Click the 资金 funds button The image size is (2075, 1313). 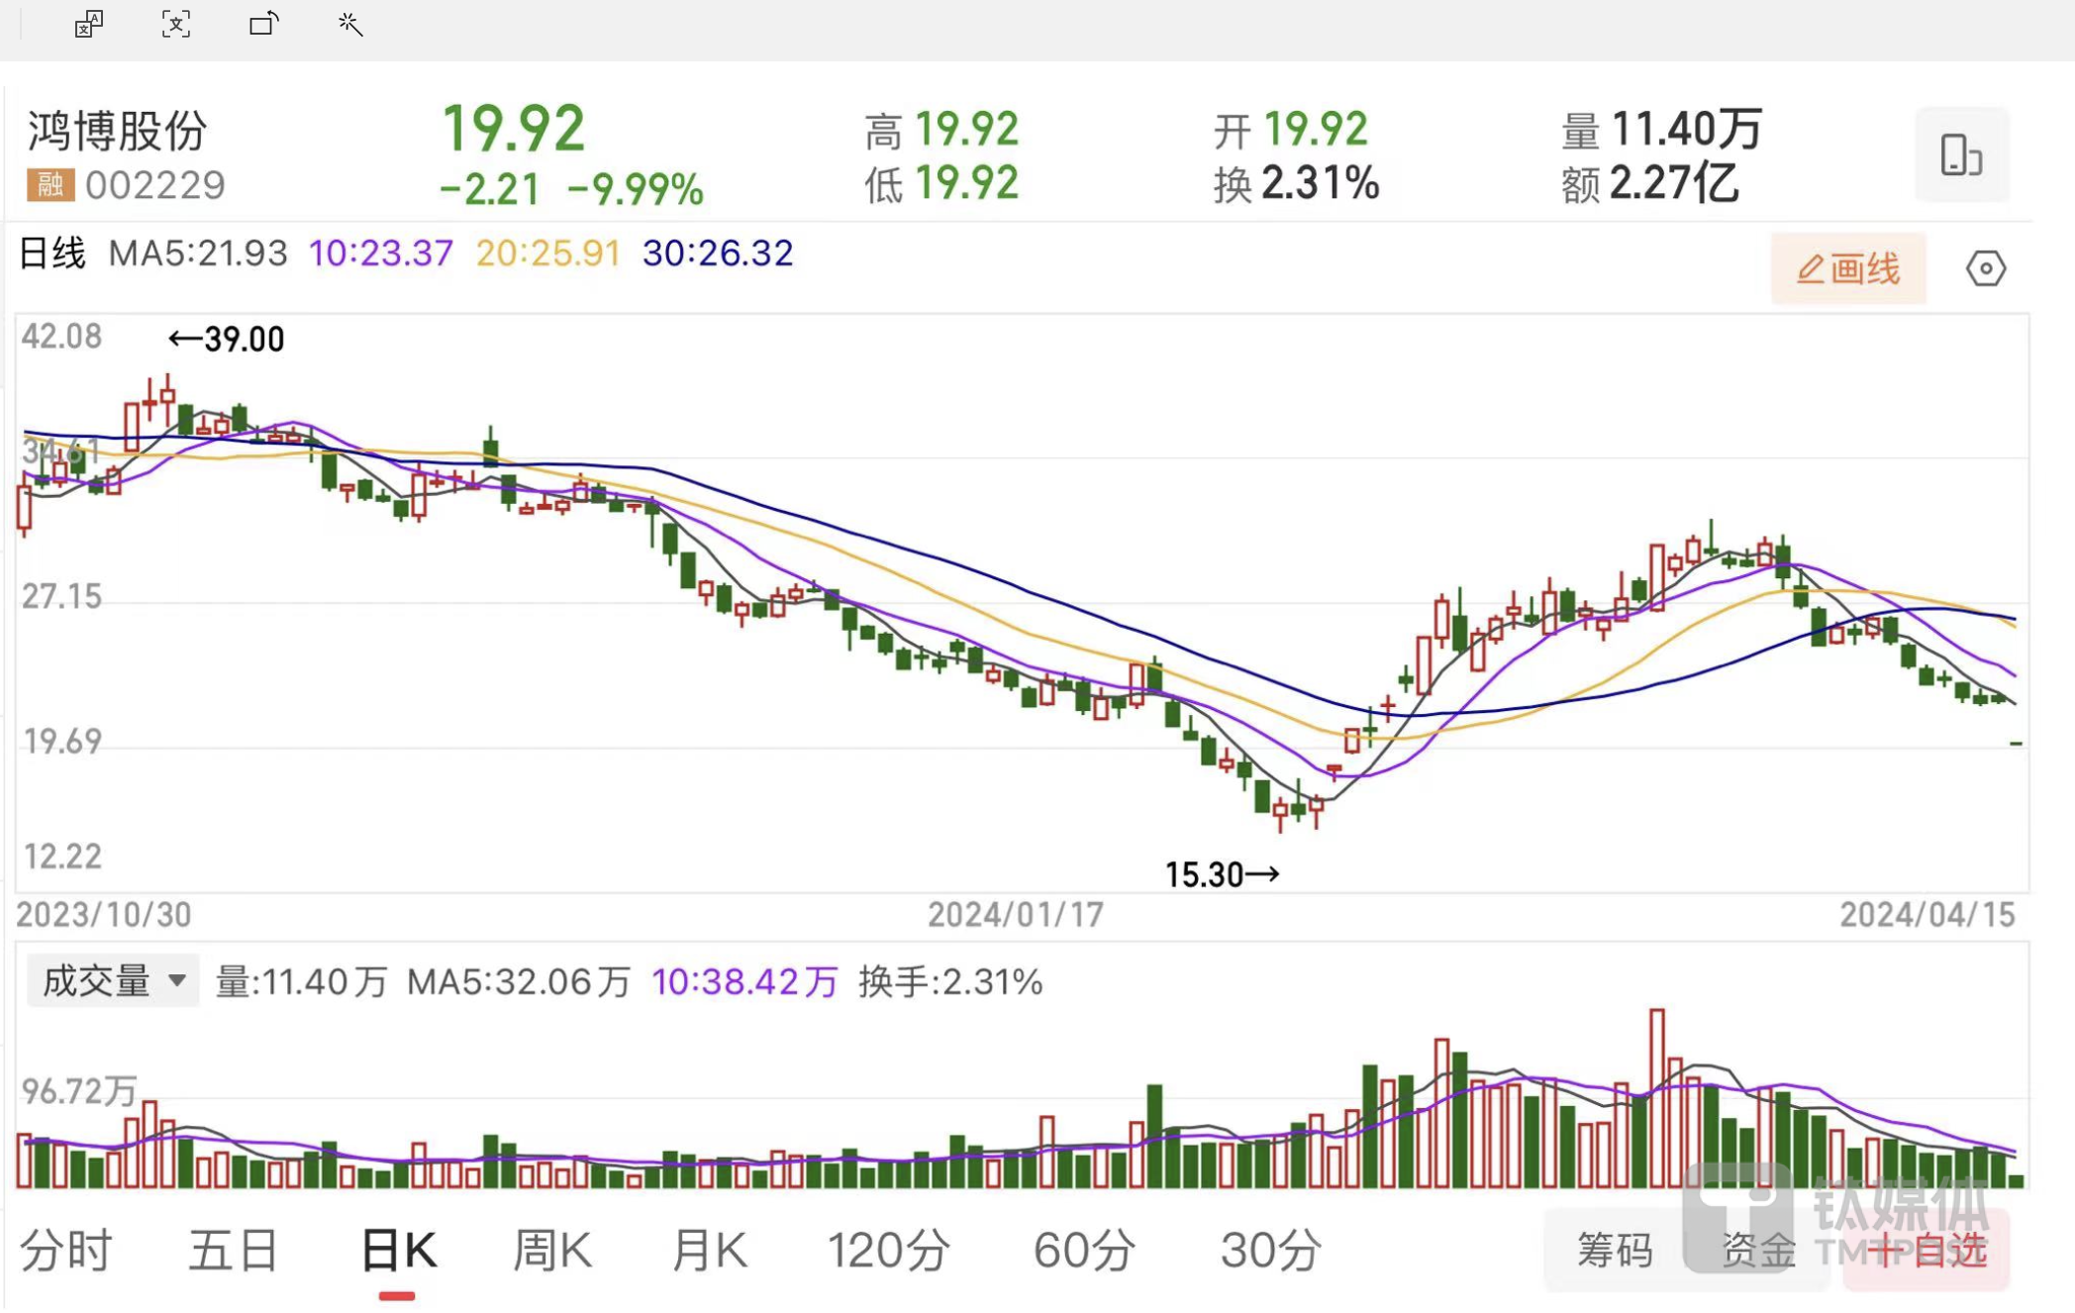pyautogui.click(x=1758, y=1250)
